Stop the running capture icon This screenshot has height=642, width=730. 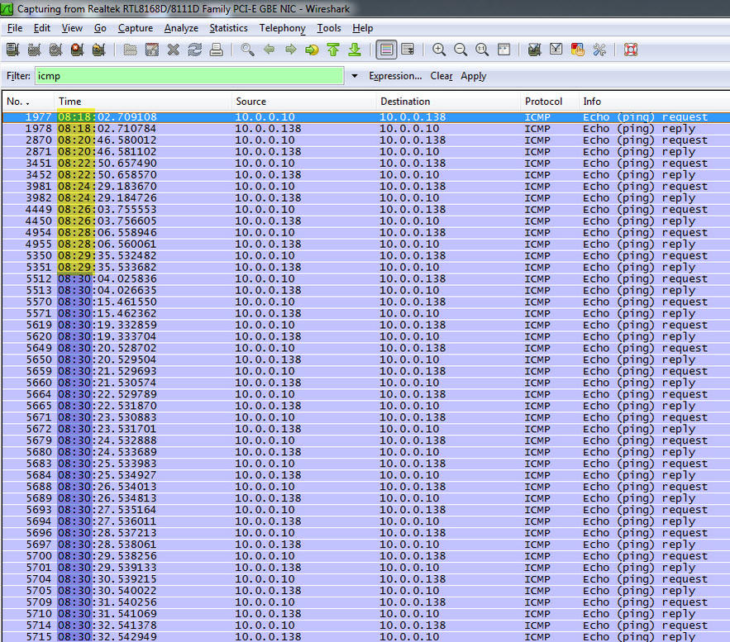coord(77,50)
